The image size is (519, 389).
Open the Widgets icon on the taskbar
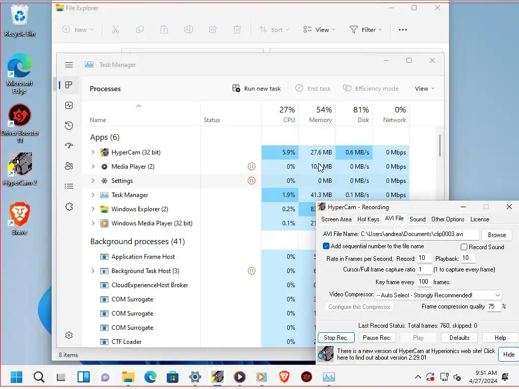(84, 377)
